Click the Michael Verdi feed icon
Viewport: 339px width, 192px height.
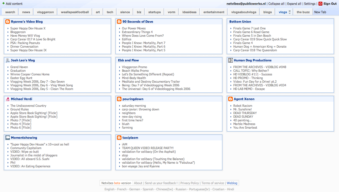point(8,99)
